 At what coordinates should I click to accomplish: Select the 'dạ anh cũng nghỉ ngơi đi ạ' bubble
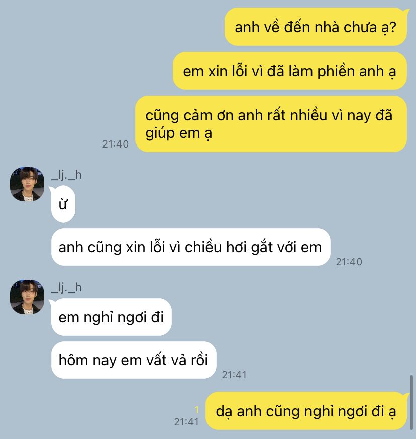(306, 411)
